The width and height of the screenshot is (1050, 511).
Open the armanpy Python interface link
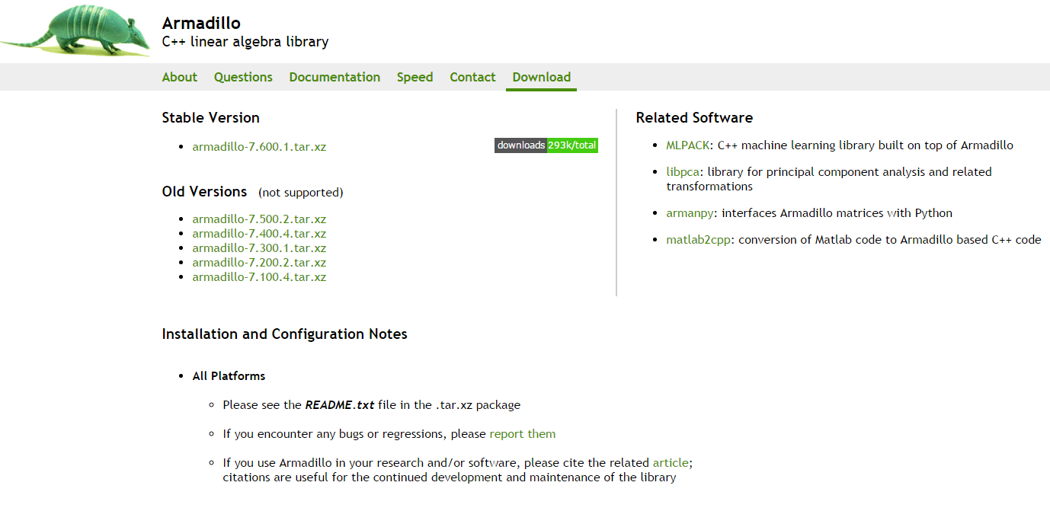coord(690,213)
